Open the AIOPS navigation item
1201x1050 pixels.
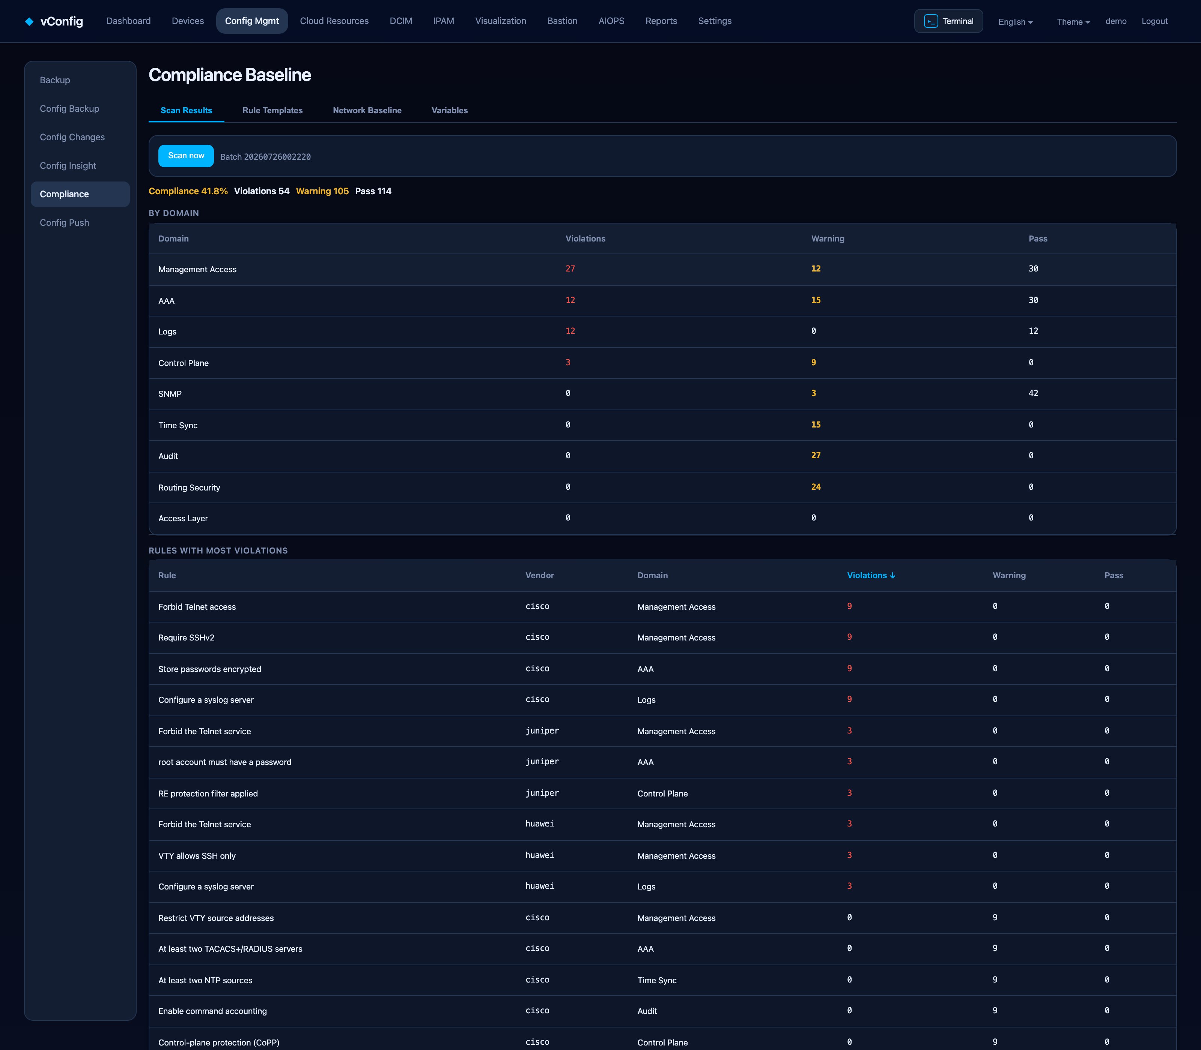[x=611, y=21]
